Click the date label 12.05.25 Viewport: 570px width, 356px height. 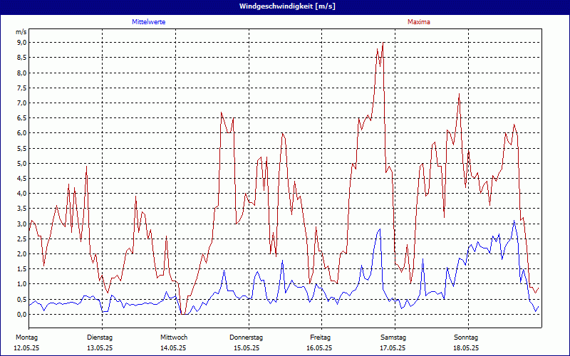(x=26, y=348)
